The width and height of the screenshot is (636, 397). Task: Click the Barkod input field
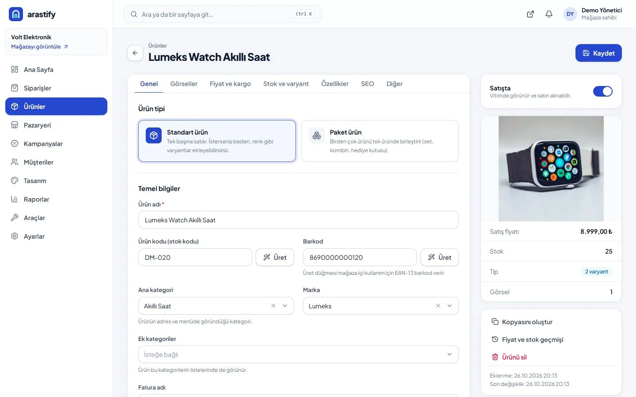(x=360, y=257)
